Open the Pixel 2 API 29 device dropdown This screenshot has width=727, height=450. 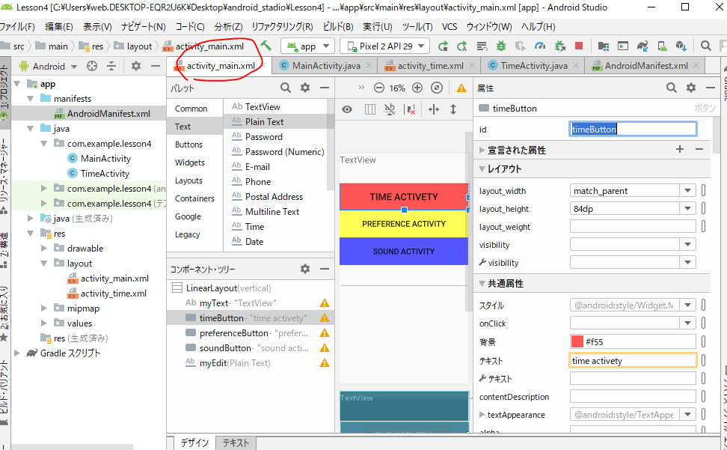385,46
